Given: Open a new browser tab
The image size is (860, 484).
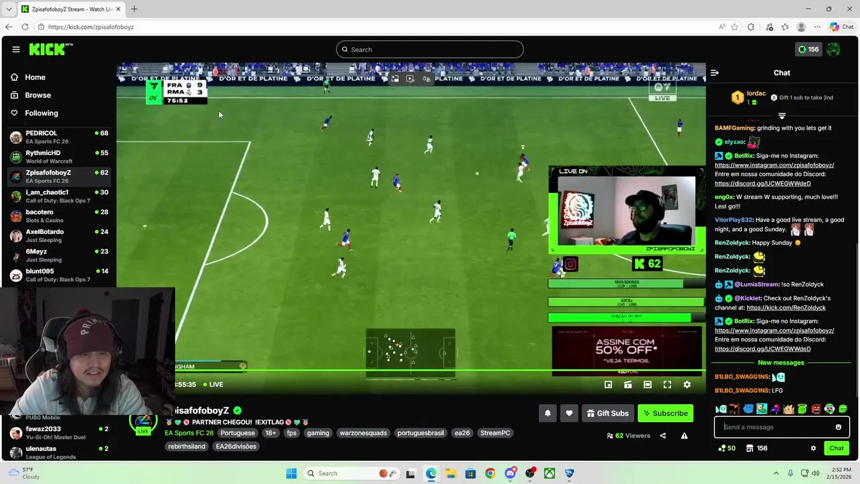Looking at the screenshot, I should (x=134, y=9).
